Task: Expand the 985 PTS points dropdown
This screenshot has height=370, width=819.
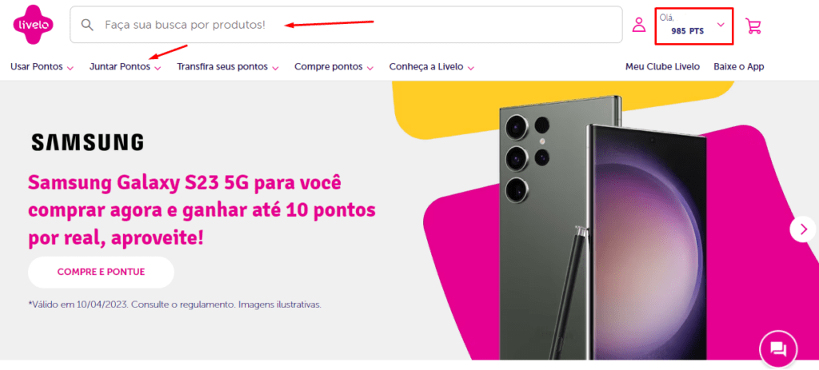Action: click(721, 25)
